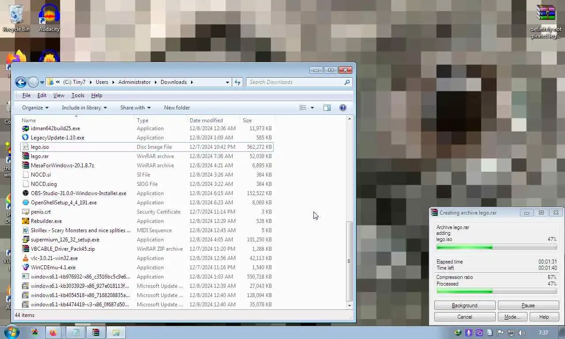Open the View menu
This screenshot has width=565, height=339.
[59, 95]
